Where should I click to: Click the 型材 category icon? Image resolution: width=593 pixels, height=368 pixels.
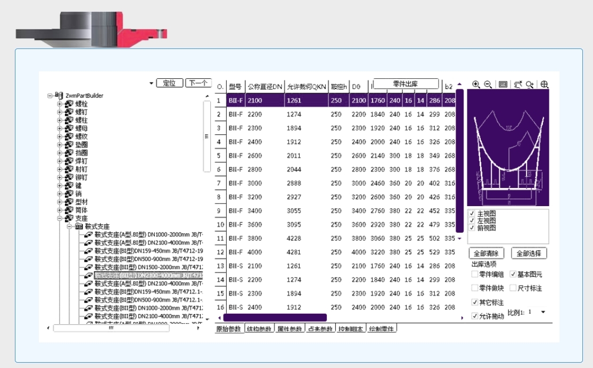[69, 202]
